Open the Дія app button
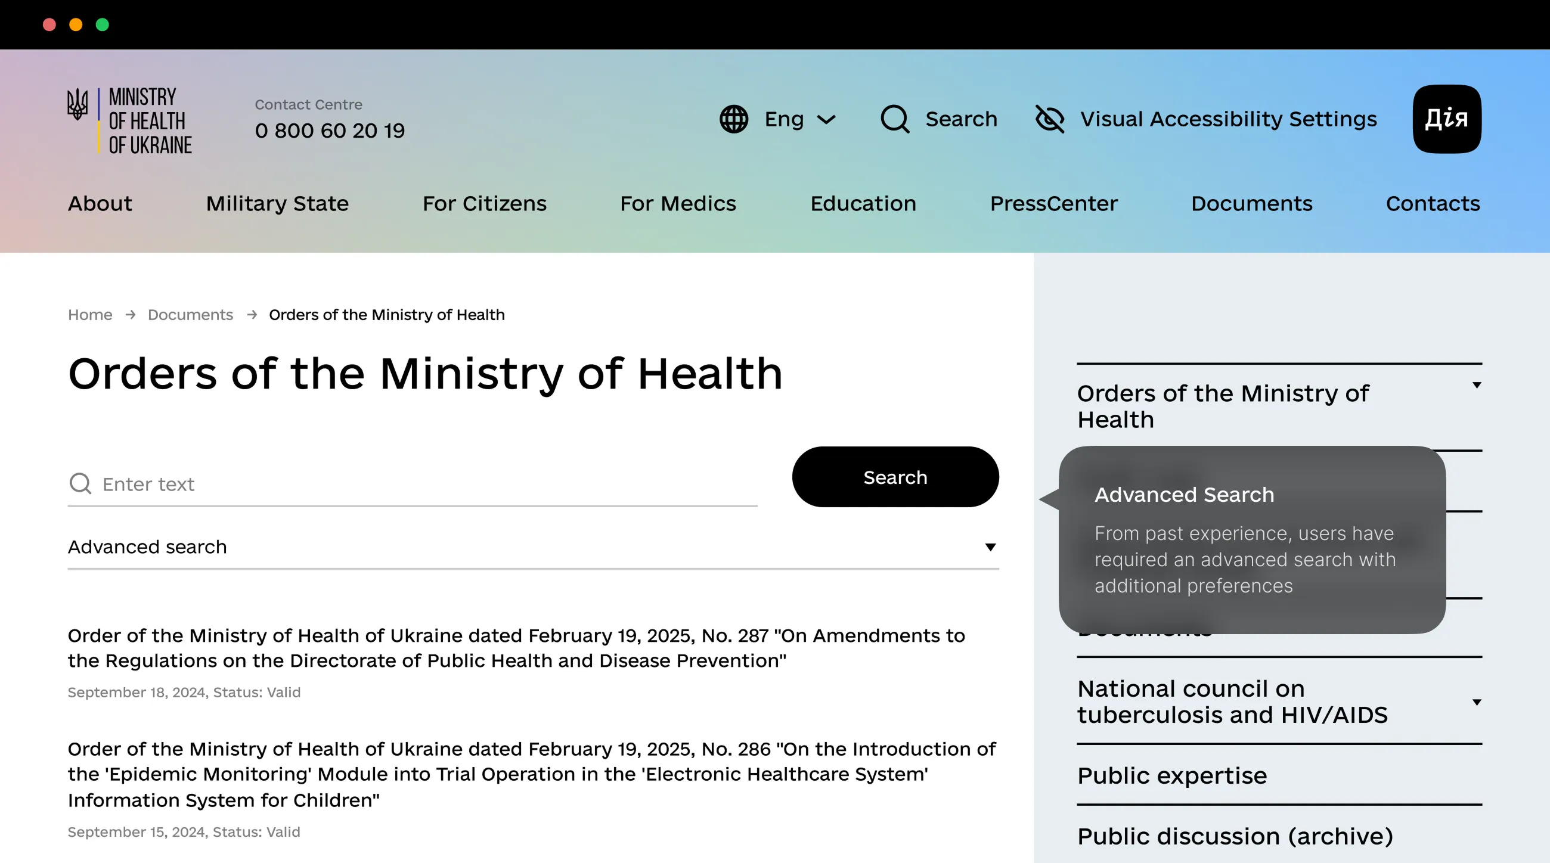Viewport: 1550px width, 863px height. (1446, 119)
